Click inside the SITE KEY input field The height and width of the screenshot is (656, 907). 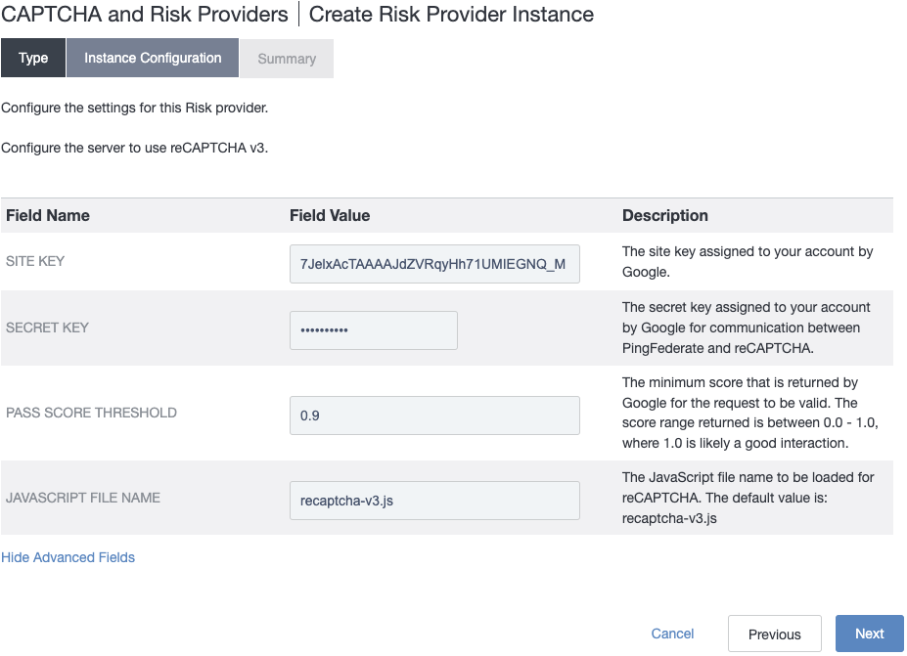433,263
